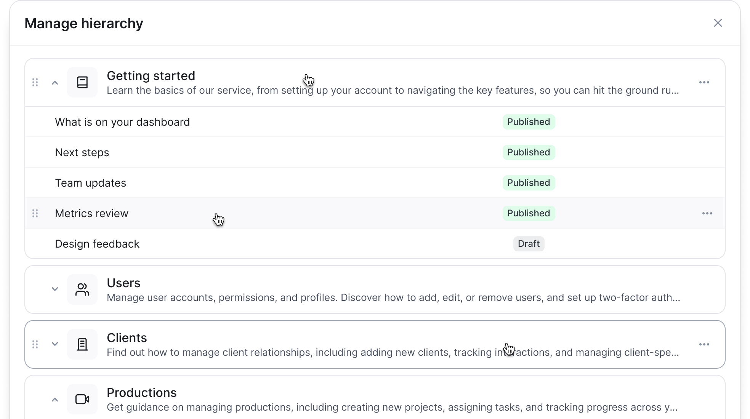Collapse the Productions section
The height and width of the screenshot is (419, 750).
(x=55, y=400)
